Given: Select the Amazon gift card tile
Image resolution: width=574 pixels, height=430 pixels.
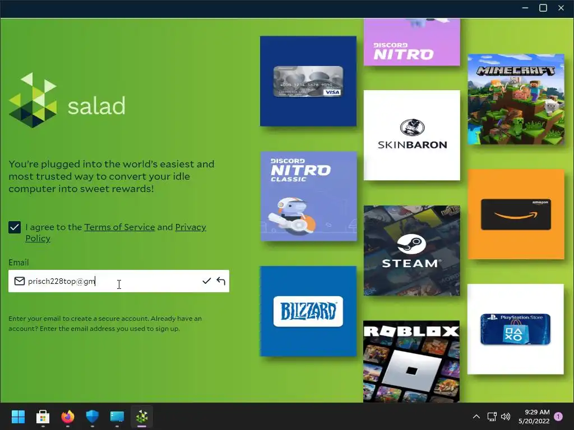Looking at the screenshot, I should click(516, 214).
